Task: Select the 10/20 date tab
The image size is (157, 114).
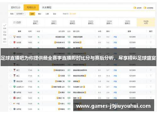Action: pos(35,22)
